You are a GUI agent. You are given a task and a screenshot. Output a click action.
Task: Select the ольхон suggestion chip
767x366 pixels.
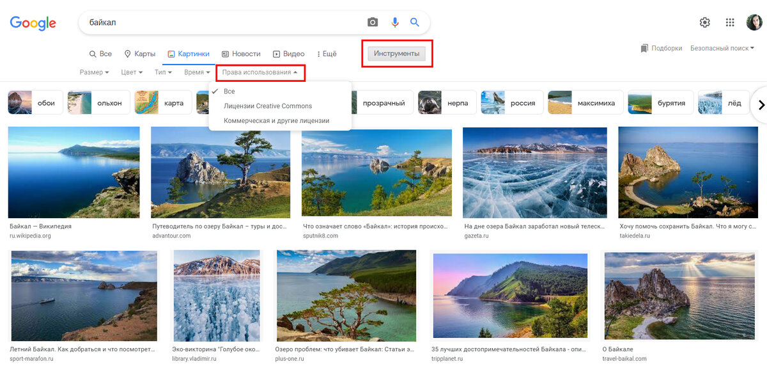(98, 102)
